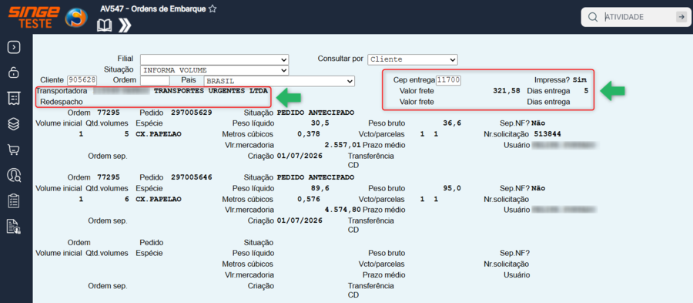Click the Valor frete value 321,58

pyautogui.click(x=507, y=91)
